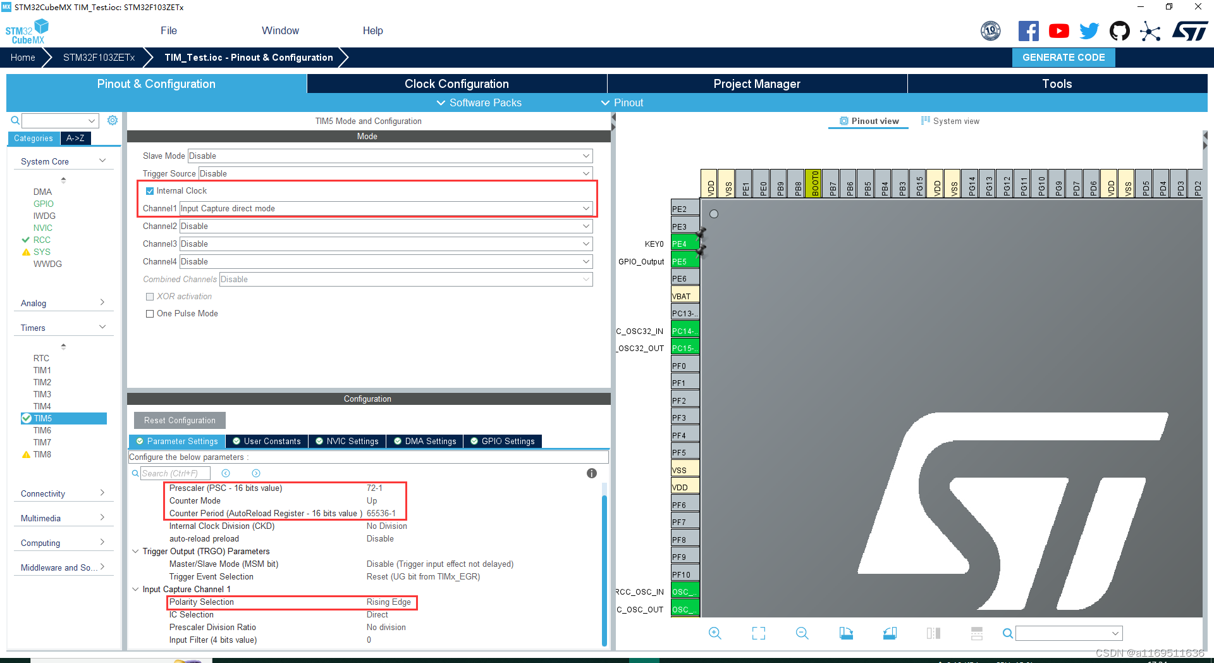
Task: Open the Pinout dropdown menu
Action: [622, 102]
